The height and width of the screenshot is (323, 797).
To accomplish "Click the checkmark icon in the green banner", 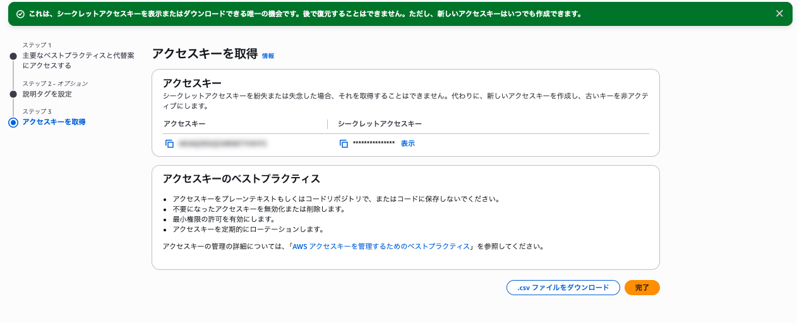I will coord(20,13).
